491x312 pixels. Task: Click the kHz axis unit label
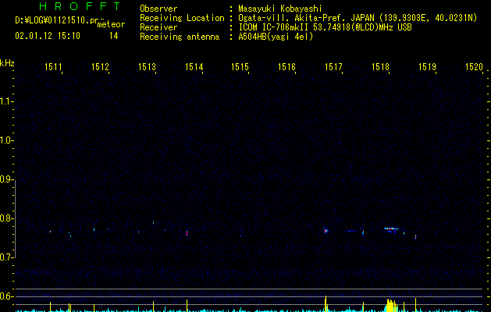click(7, 63)
